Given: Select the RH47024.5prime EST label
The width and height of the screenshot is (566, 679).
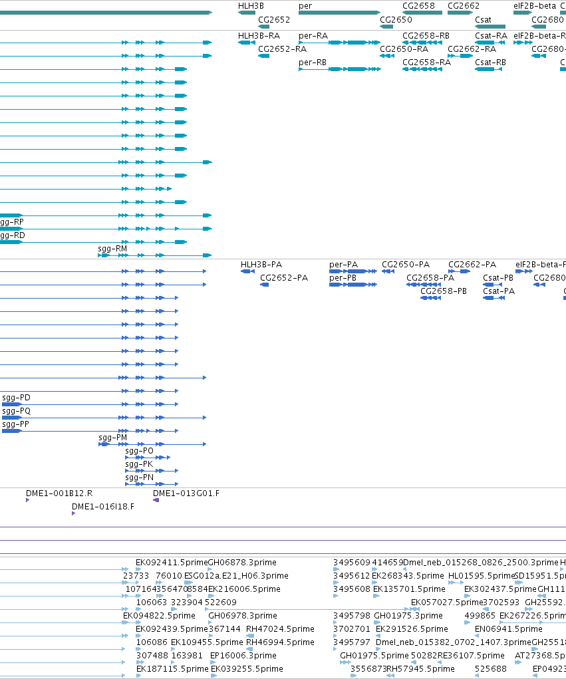Looking at the screenshot, I should [x=280, y=629].
